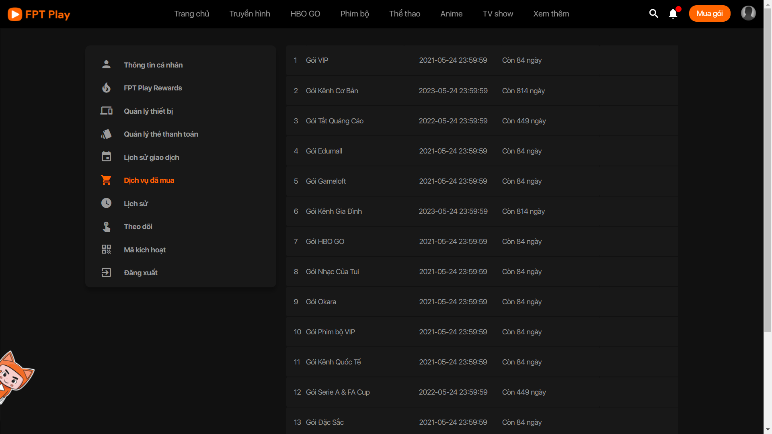Open Theo dõi sidebar link
This screenshot has height=434, width=772.
138,227
